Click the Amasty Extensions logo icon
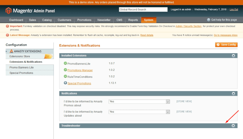The width and height of the screenshot is (243, 139). tap(11, 51)
